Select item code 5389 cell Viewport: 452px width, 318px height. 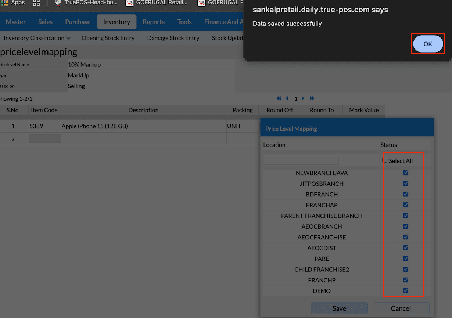point(45,126)
